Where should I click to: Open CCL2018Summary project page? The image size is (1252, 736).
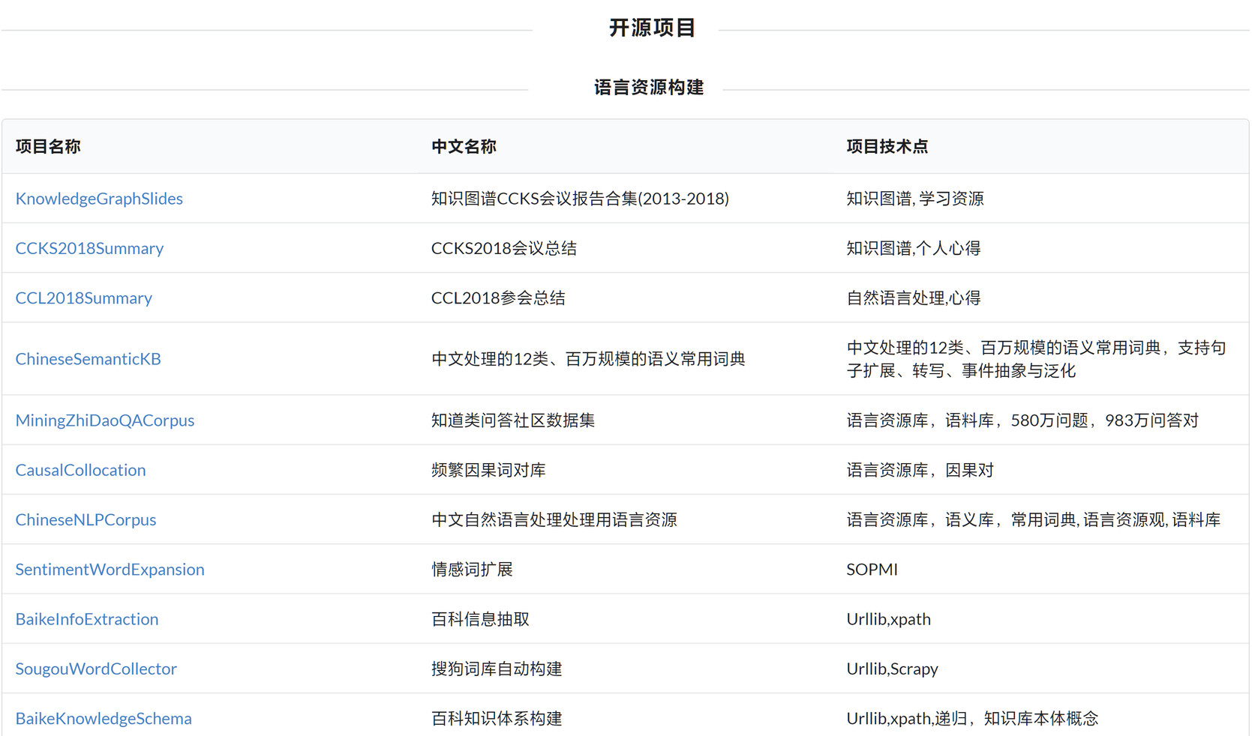(83, 298)
